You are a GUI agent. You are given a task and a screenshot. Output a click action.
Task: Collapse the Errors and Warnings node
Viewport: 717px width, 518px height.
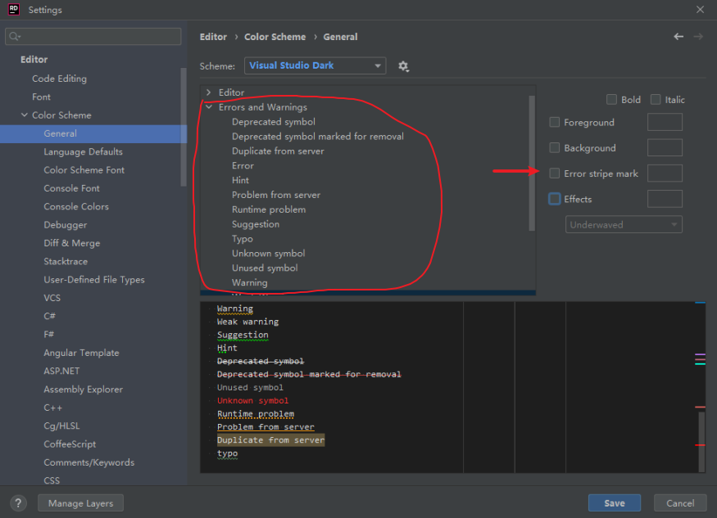point(209,107)
